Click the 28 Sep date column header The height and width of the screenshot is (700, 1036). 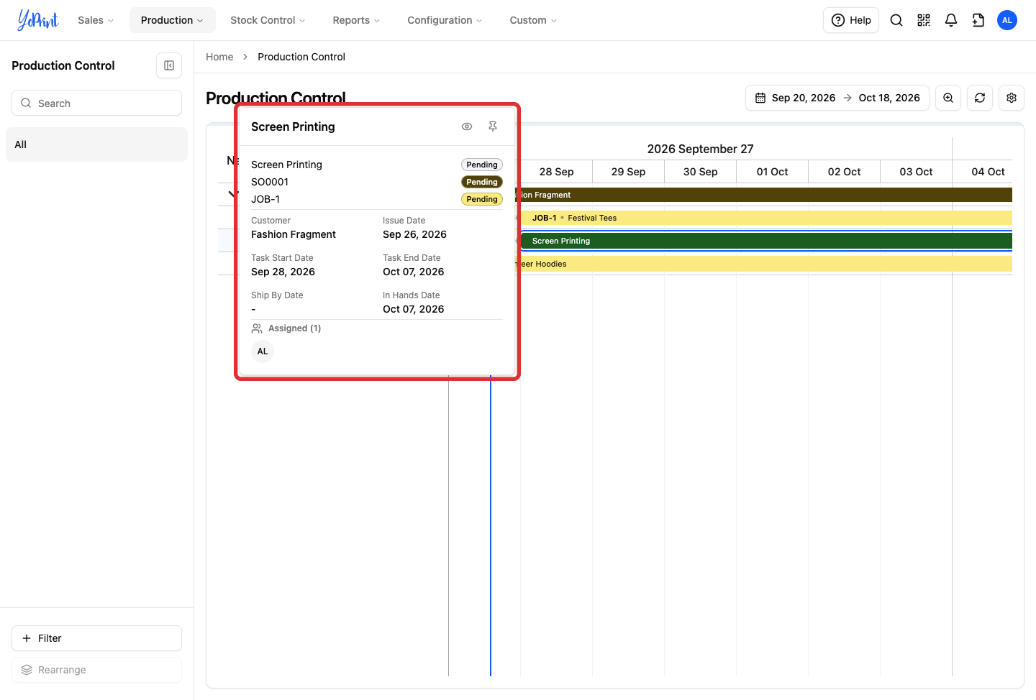coord(556,172)
